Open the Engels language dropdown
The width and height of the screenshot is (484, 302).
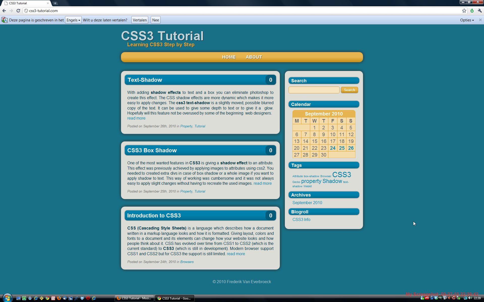pos(73,20)
